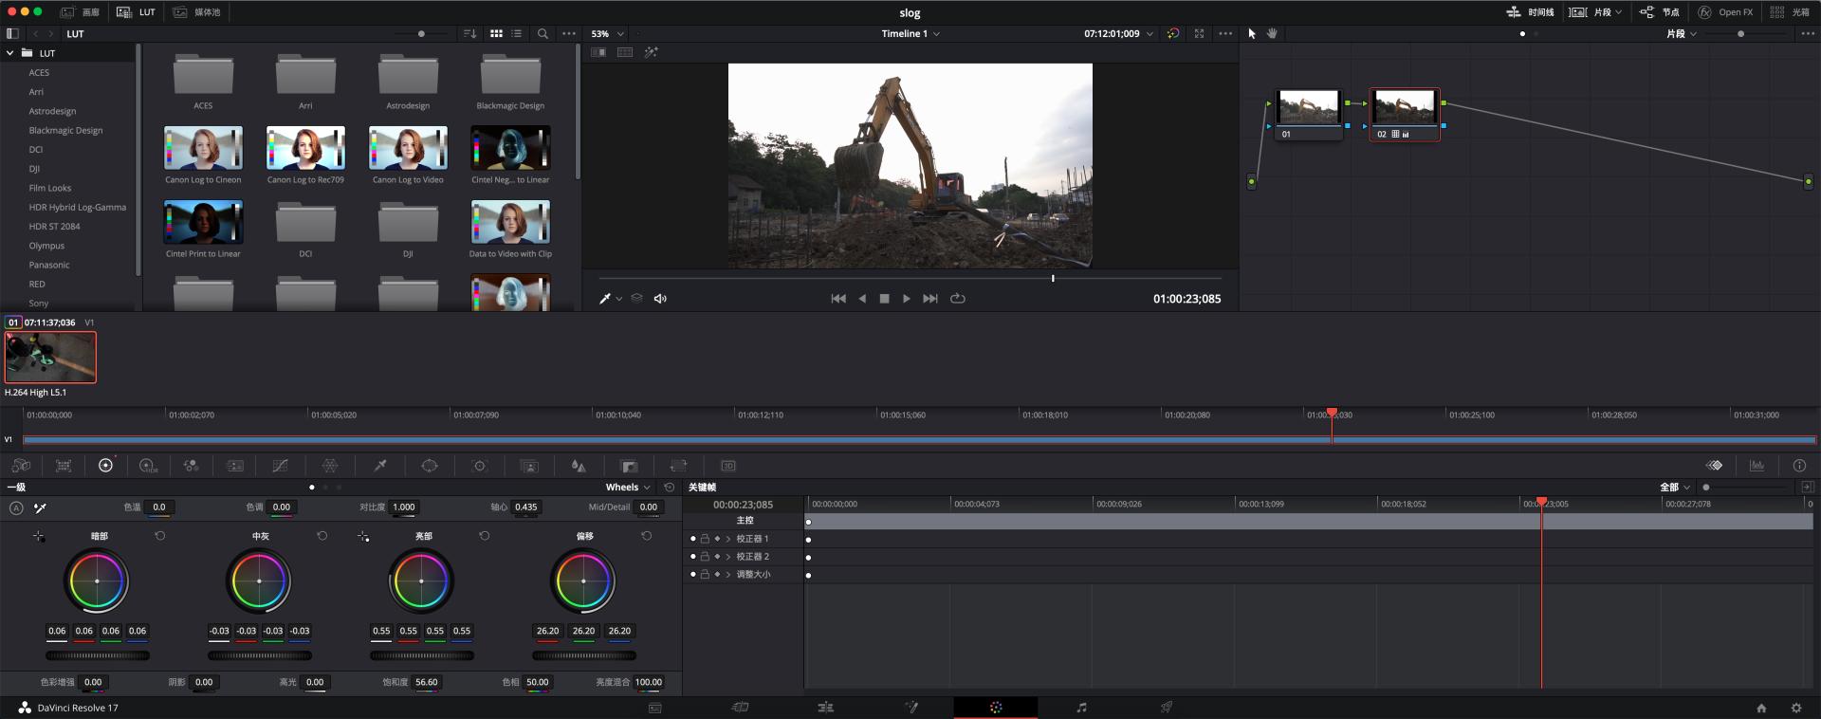
Task: Open the Wheels mode dropdown
Action: tap(628, 488)
